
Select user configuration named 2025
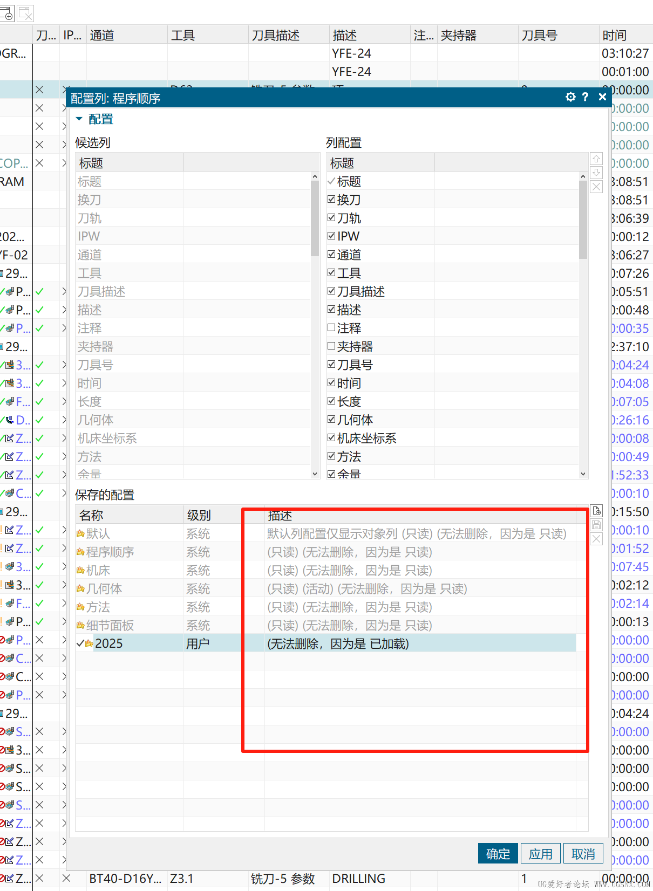[x=326, y=644]
